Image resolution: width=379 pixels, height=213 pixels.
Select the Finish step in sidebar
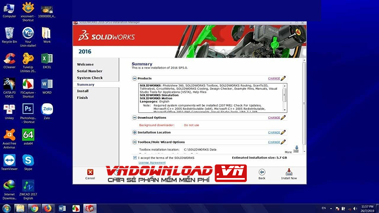point(82,98)
